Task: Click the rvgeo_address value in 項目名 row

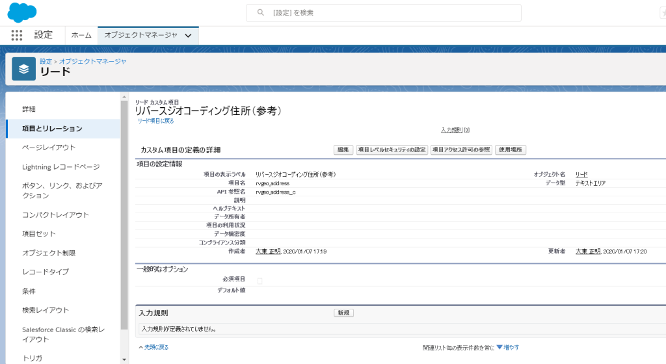Action: [273, 183]
